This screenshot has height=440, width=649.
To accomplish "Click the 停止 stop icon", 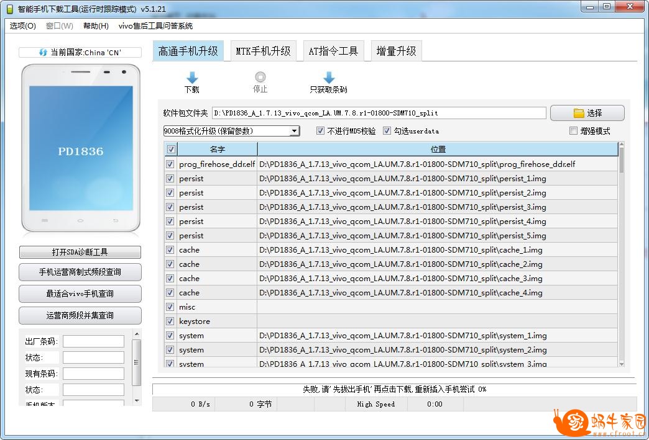I will point(260,77).
